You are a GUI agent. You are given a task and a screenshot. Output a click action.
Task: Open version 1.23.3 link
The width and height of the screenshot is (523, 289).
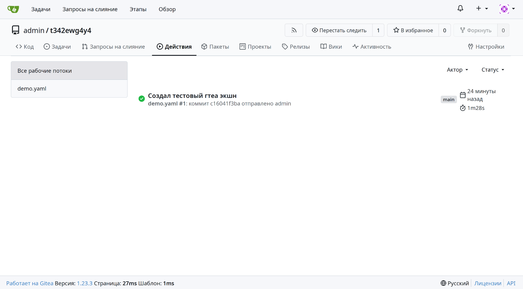pyautogui.click(x=84, y=283)
